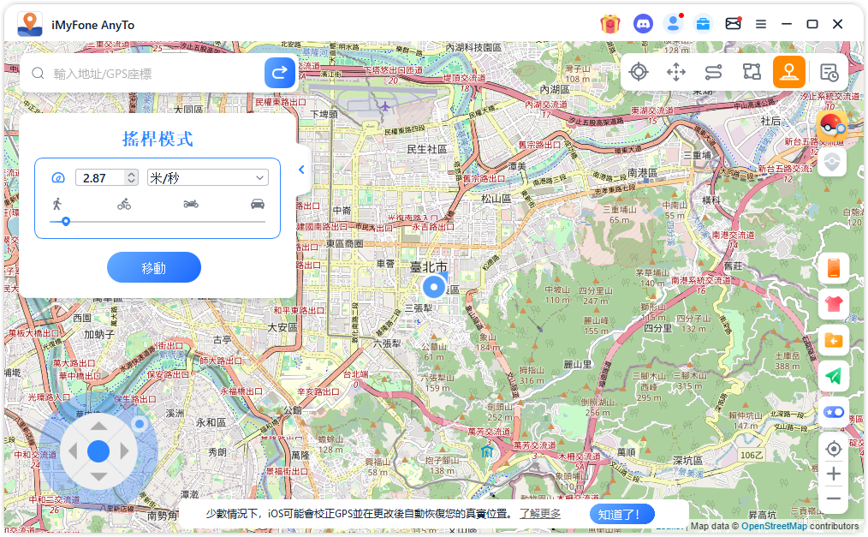
Task: Click the green paper plane icon
Action: pos(833,377)
